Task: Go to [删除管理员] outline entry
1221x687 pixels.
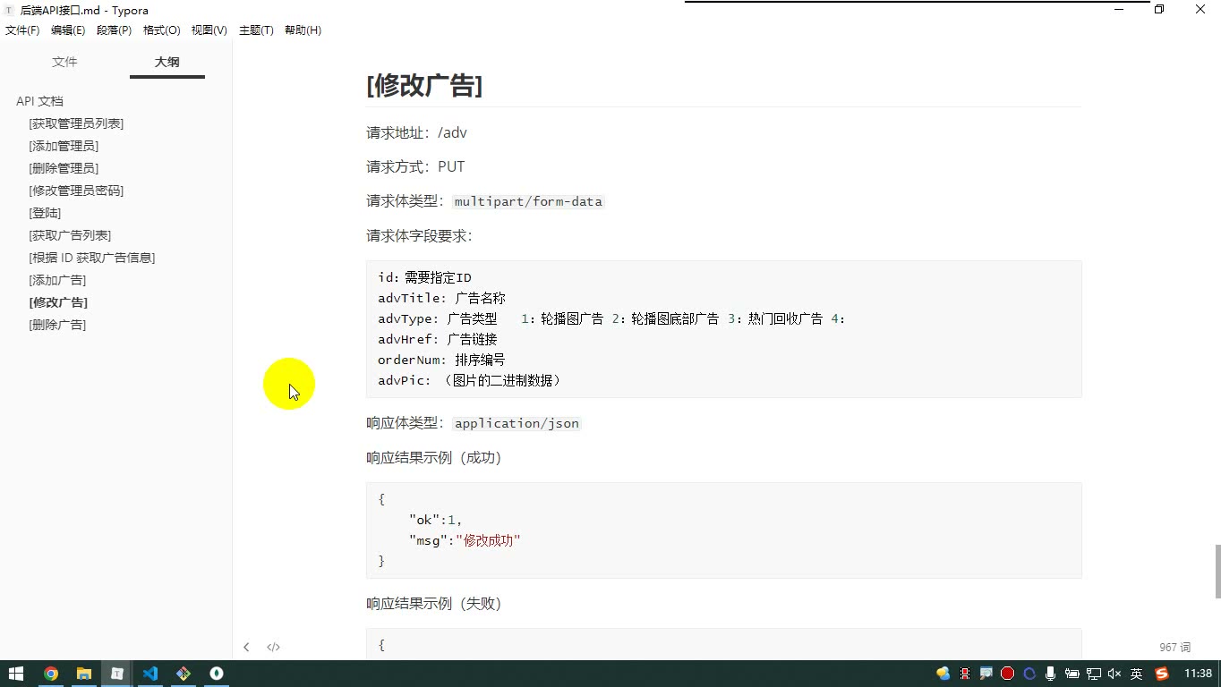Action: click(x=64, y=168)
